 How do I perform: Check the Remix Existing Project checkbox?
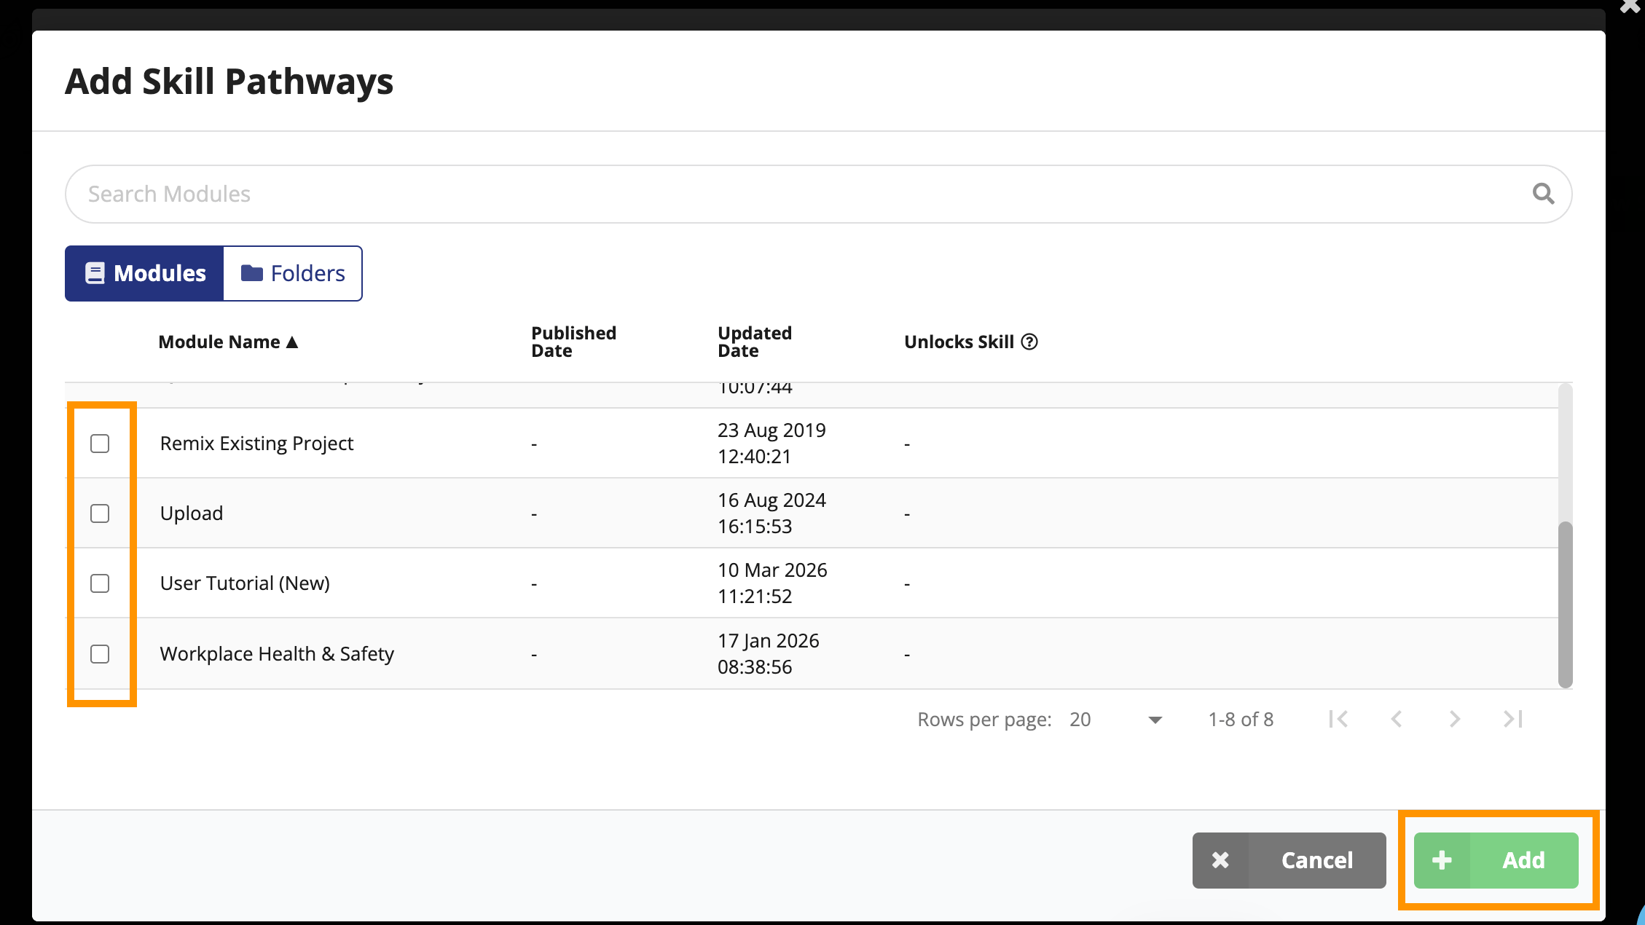[x=100, y=444]
